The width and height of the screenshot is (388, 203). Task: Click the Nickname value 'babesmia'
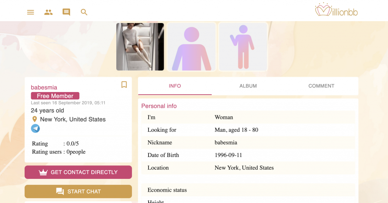[226, 143]
